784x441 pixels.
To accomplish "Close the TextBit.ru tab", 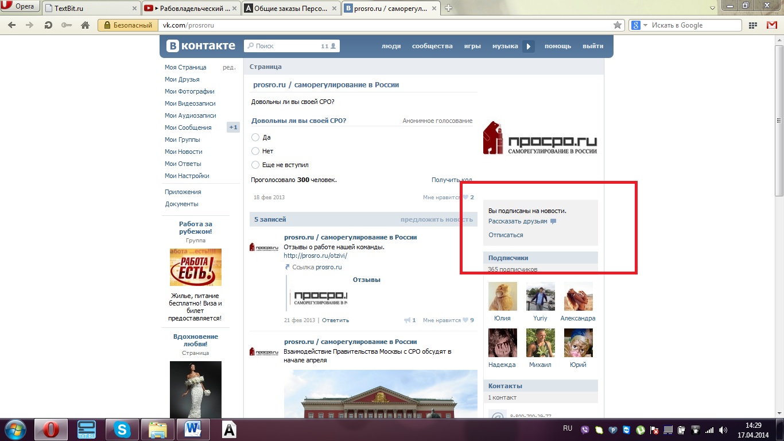I will [x=135, y=8].
